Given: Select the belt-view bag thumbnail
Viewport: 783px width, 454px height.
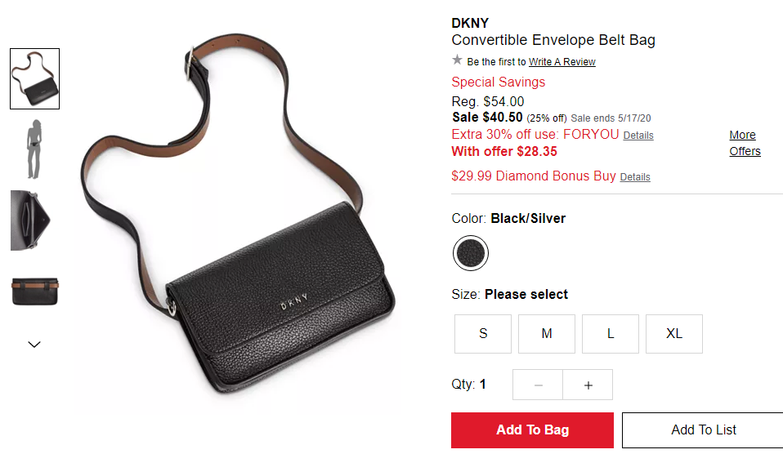Looking at the screenshot, I should click(x=35, y=292).
